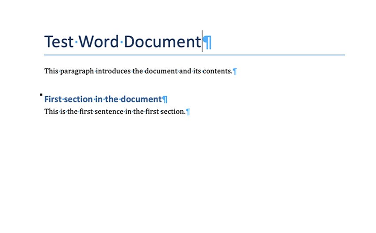376x233 pixels.
Task: Click the pilcrow ending the introduction paragraph
Action: (x=235, y=71)
